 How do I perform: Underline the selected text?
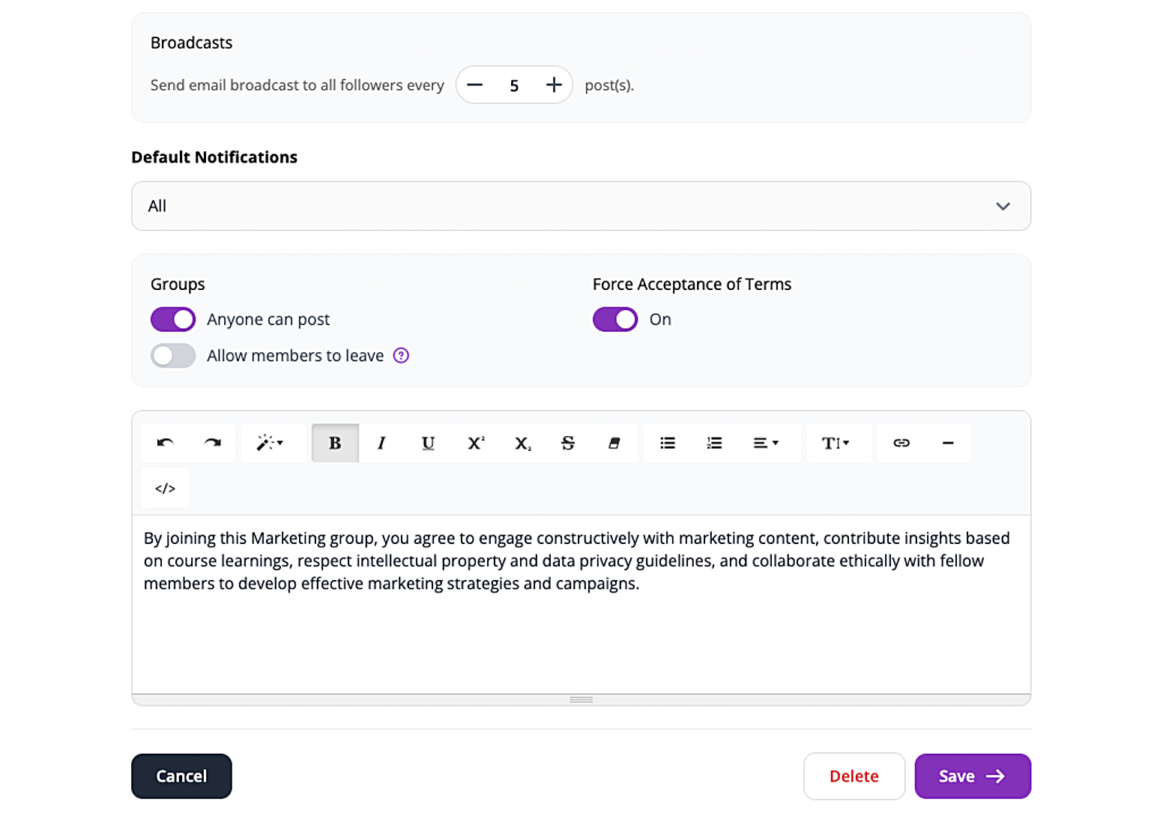(x=428, y=443)
